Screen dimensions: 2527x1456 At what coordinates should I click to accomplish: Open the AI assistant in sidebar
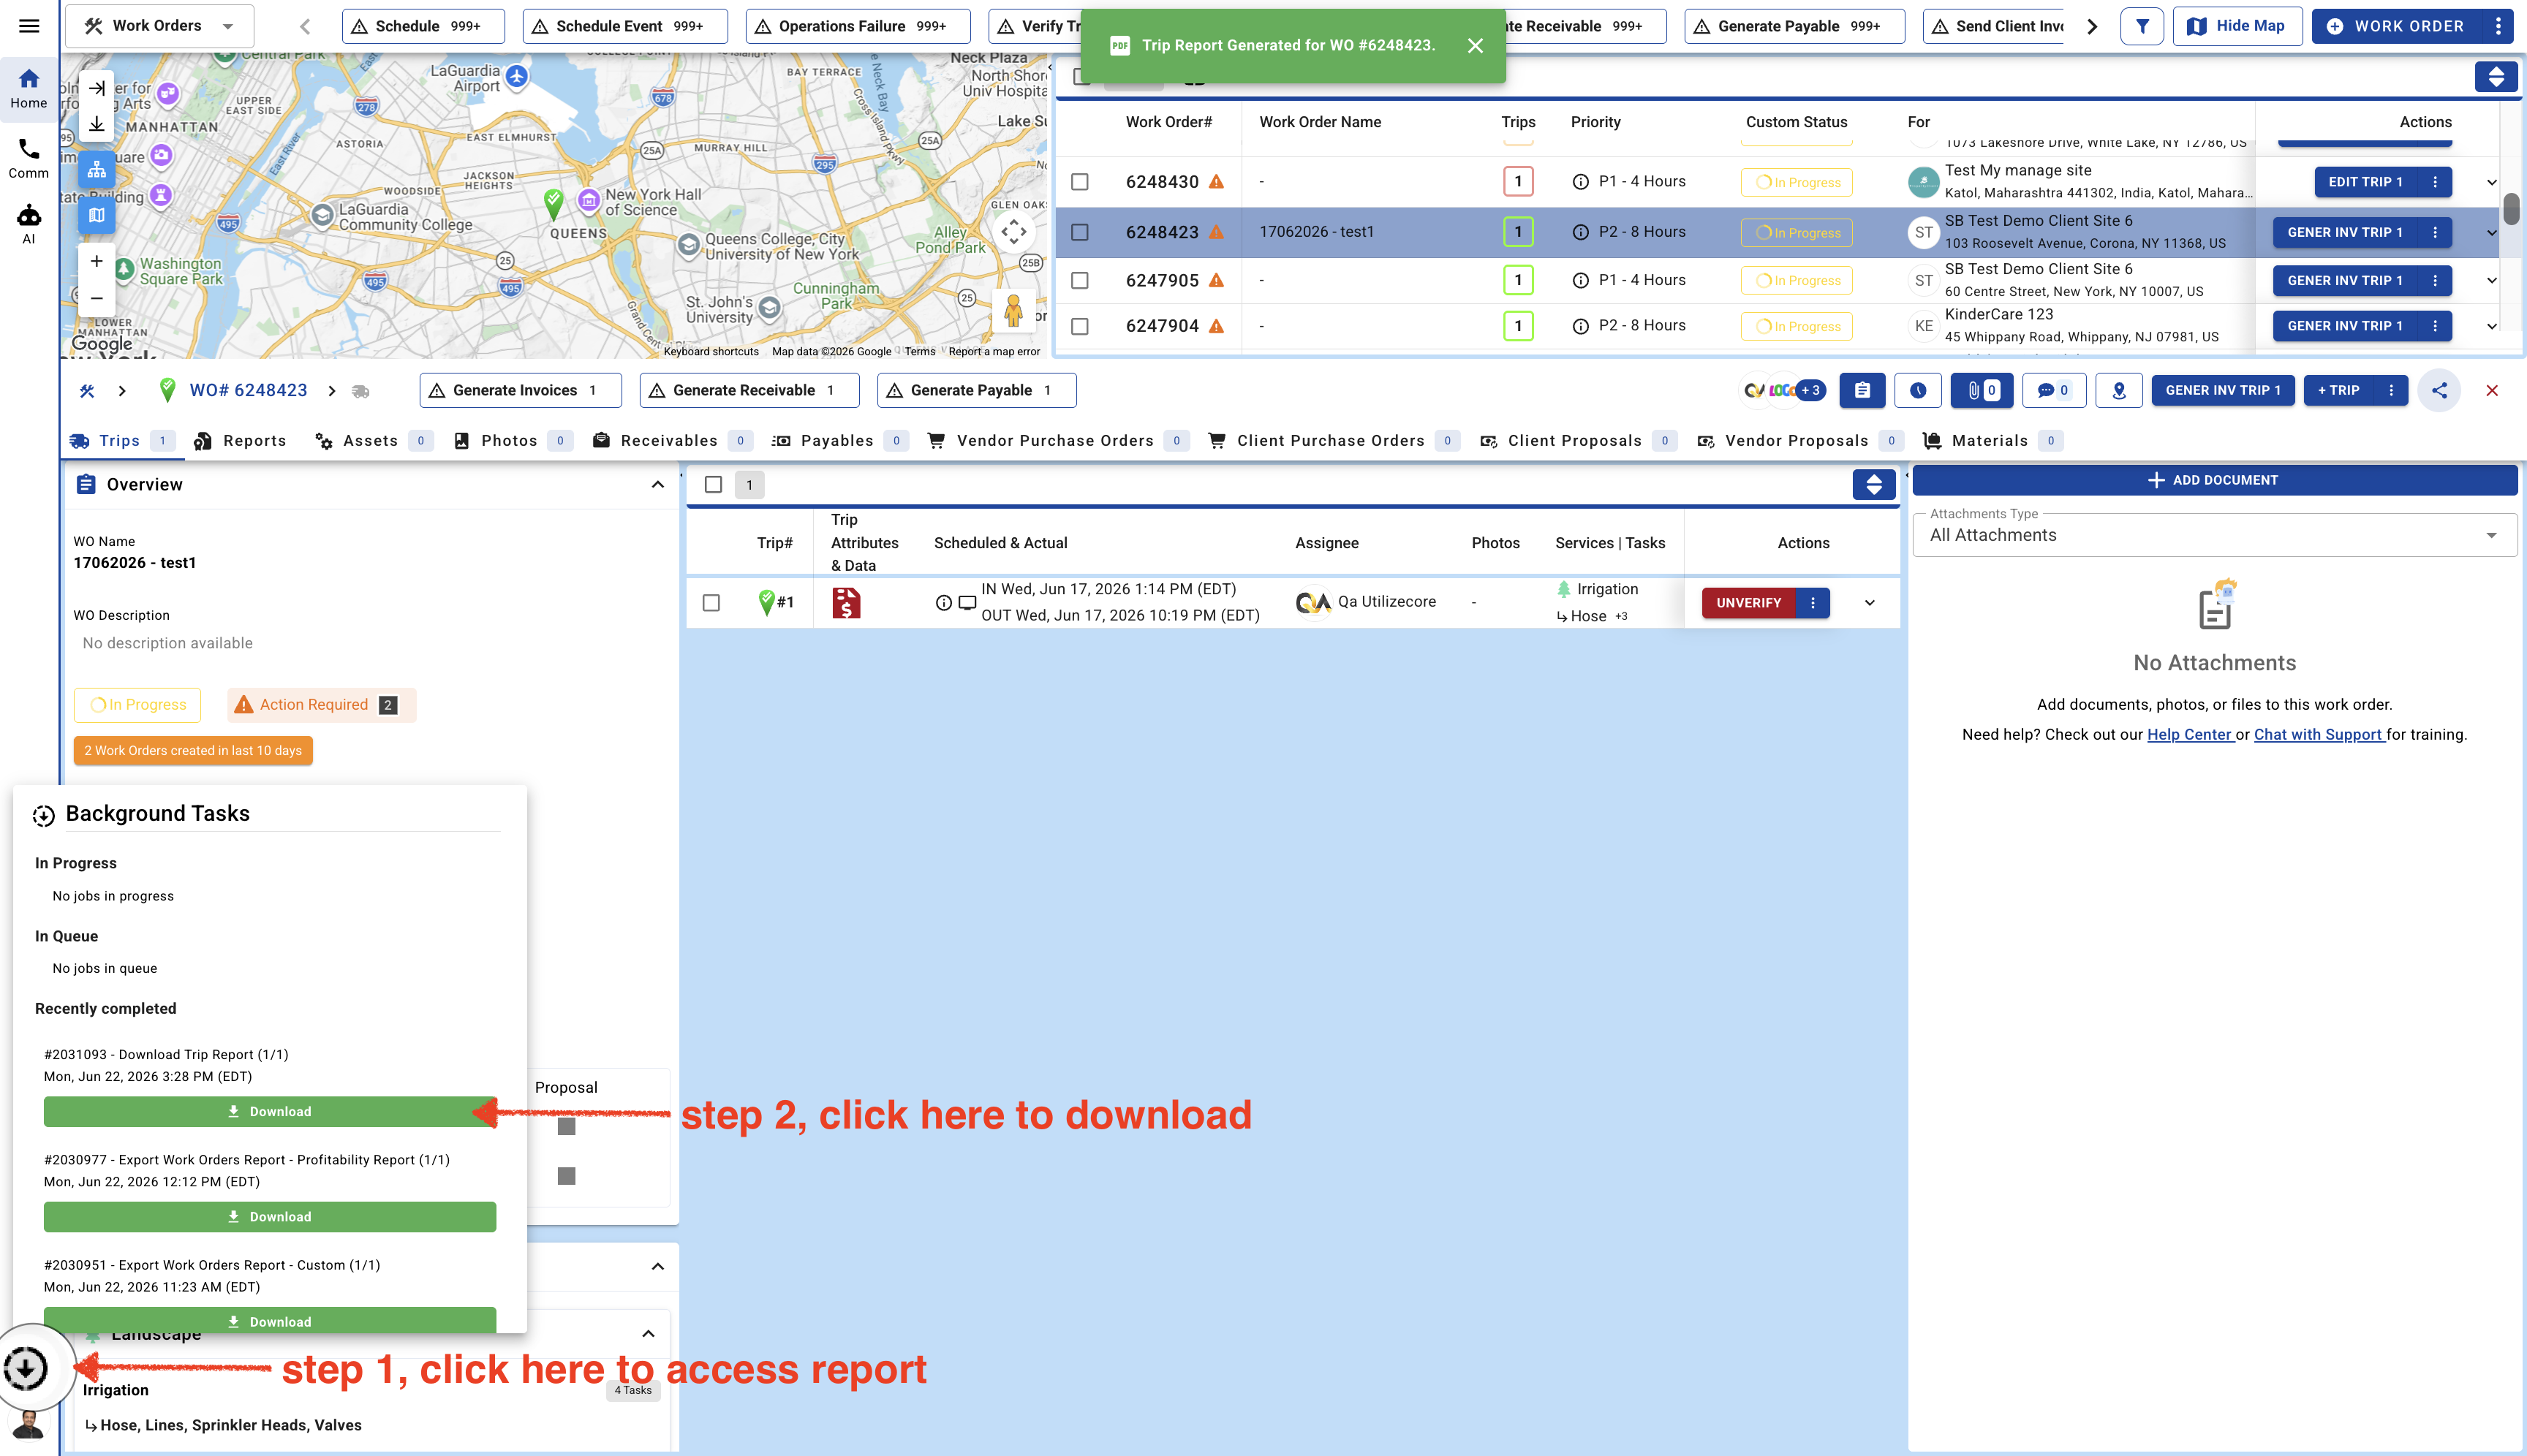click(x=29, y=224)
